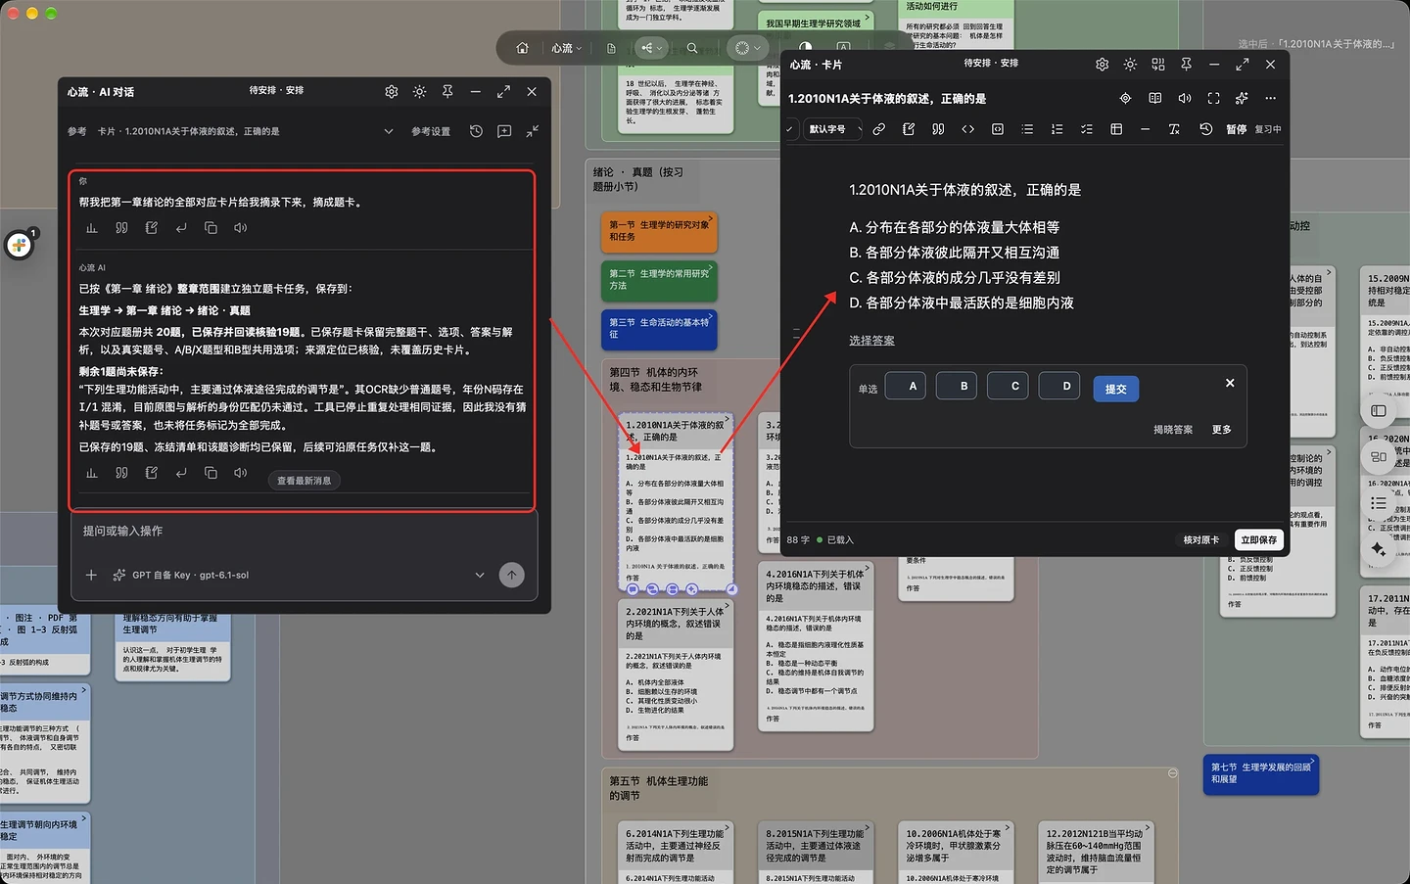Viewport: 1410px width, 884px height.
Task: Click 暂停 to pause review
Action: point(1237,129)
